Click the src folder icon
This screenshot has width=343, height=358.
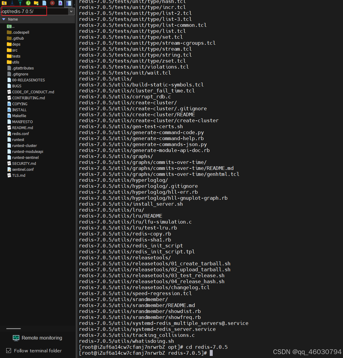pyautogui.click(x=9, y=50)
